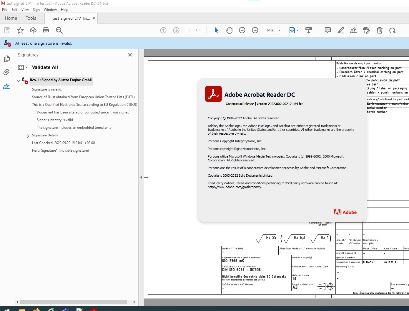The width and height of the screenshot is (409, 311).
Task: Open Windows Start button
Action: pyautogui.click(x=7, y=310)
